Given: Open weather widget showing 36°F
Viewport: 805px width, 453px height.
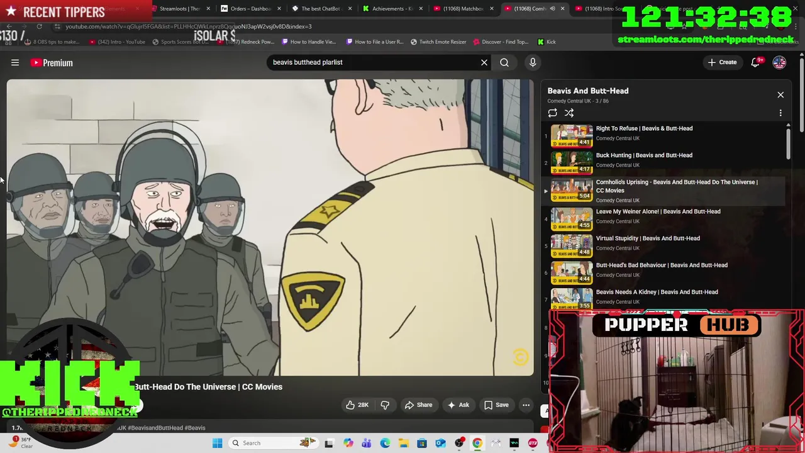Looking at the screenshot, I should [x=20, y=443].
